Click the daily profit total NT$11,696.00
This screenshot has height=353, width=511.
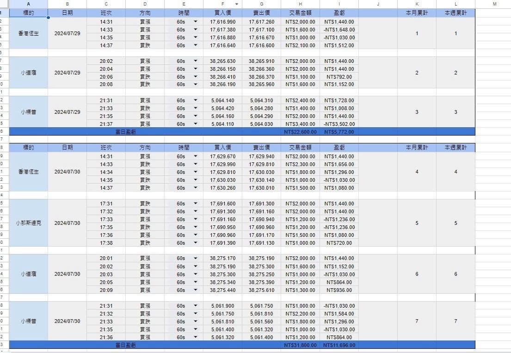click(x=339, y=345)
